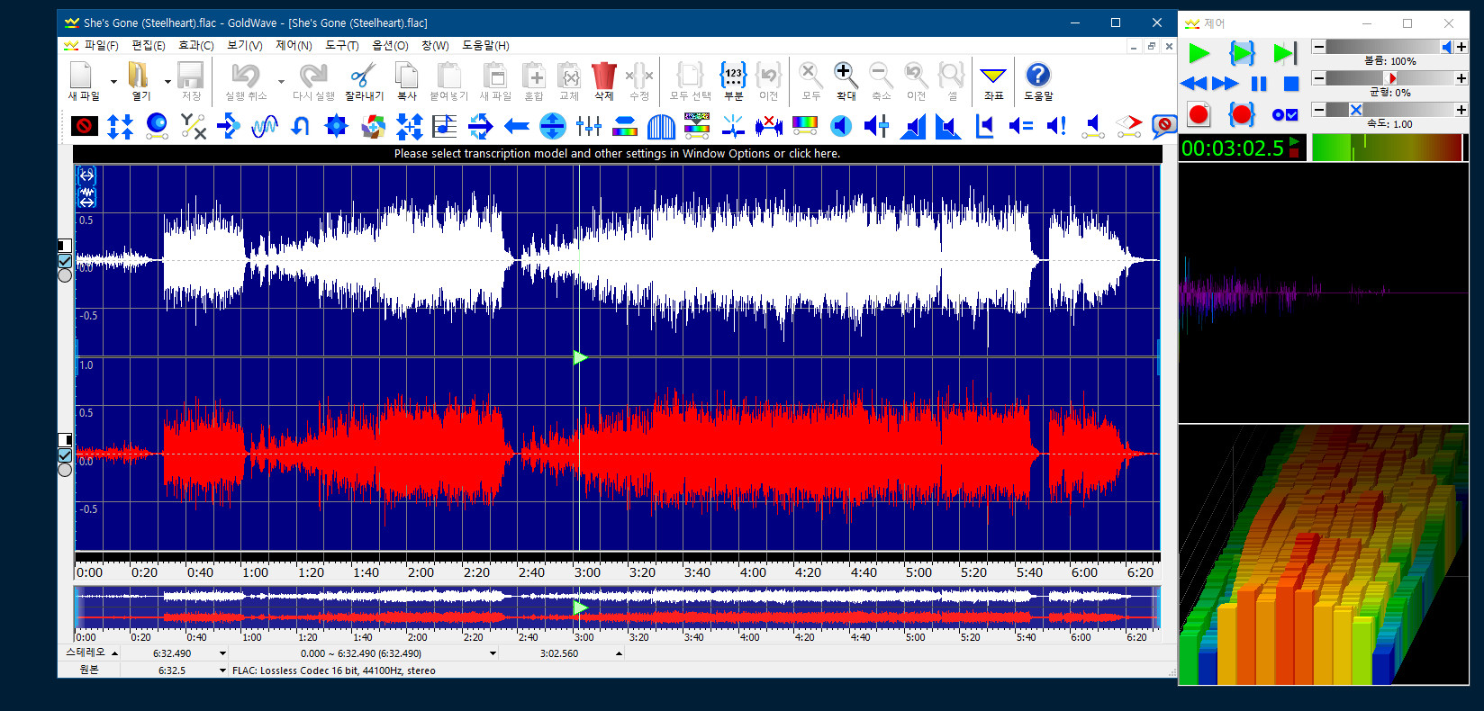1484x711 pixels.
Task: Open the 편집(E) menu
Action: pos(149,45)
